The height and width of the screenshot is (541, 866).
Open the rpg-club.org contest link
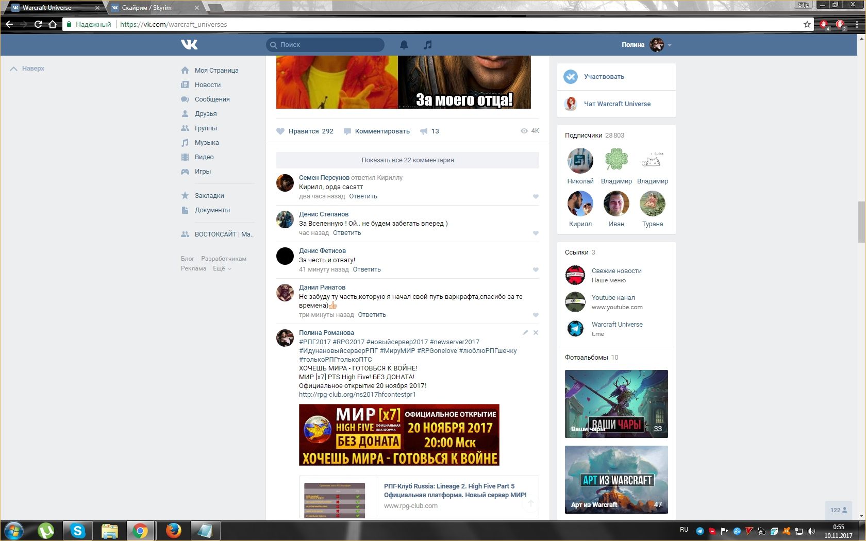(357, 395)
